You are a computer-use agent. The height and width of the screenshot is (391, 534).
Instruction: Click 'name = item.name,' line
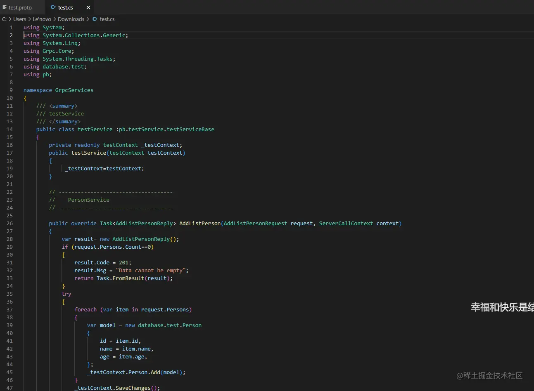tap(127, 349)
